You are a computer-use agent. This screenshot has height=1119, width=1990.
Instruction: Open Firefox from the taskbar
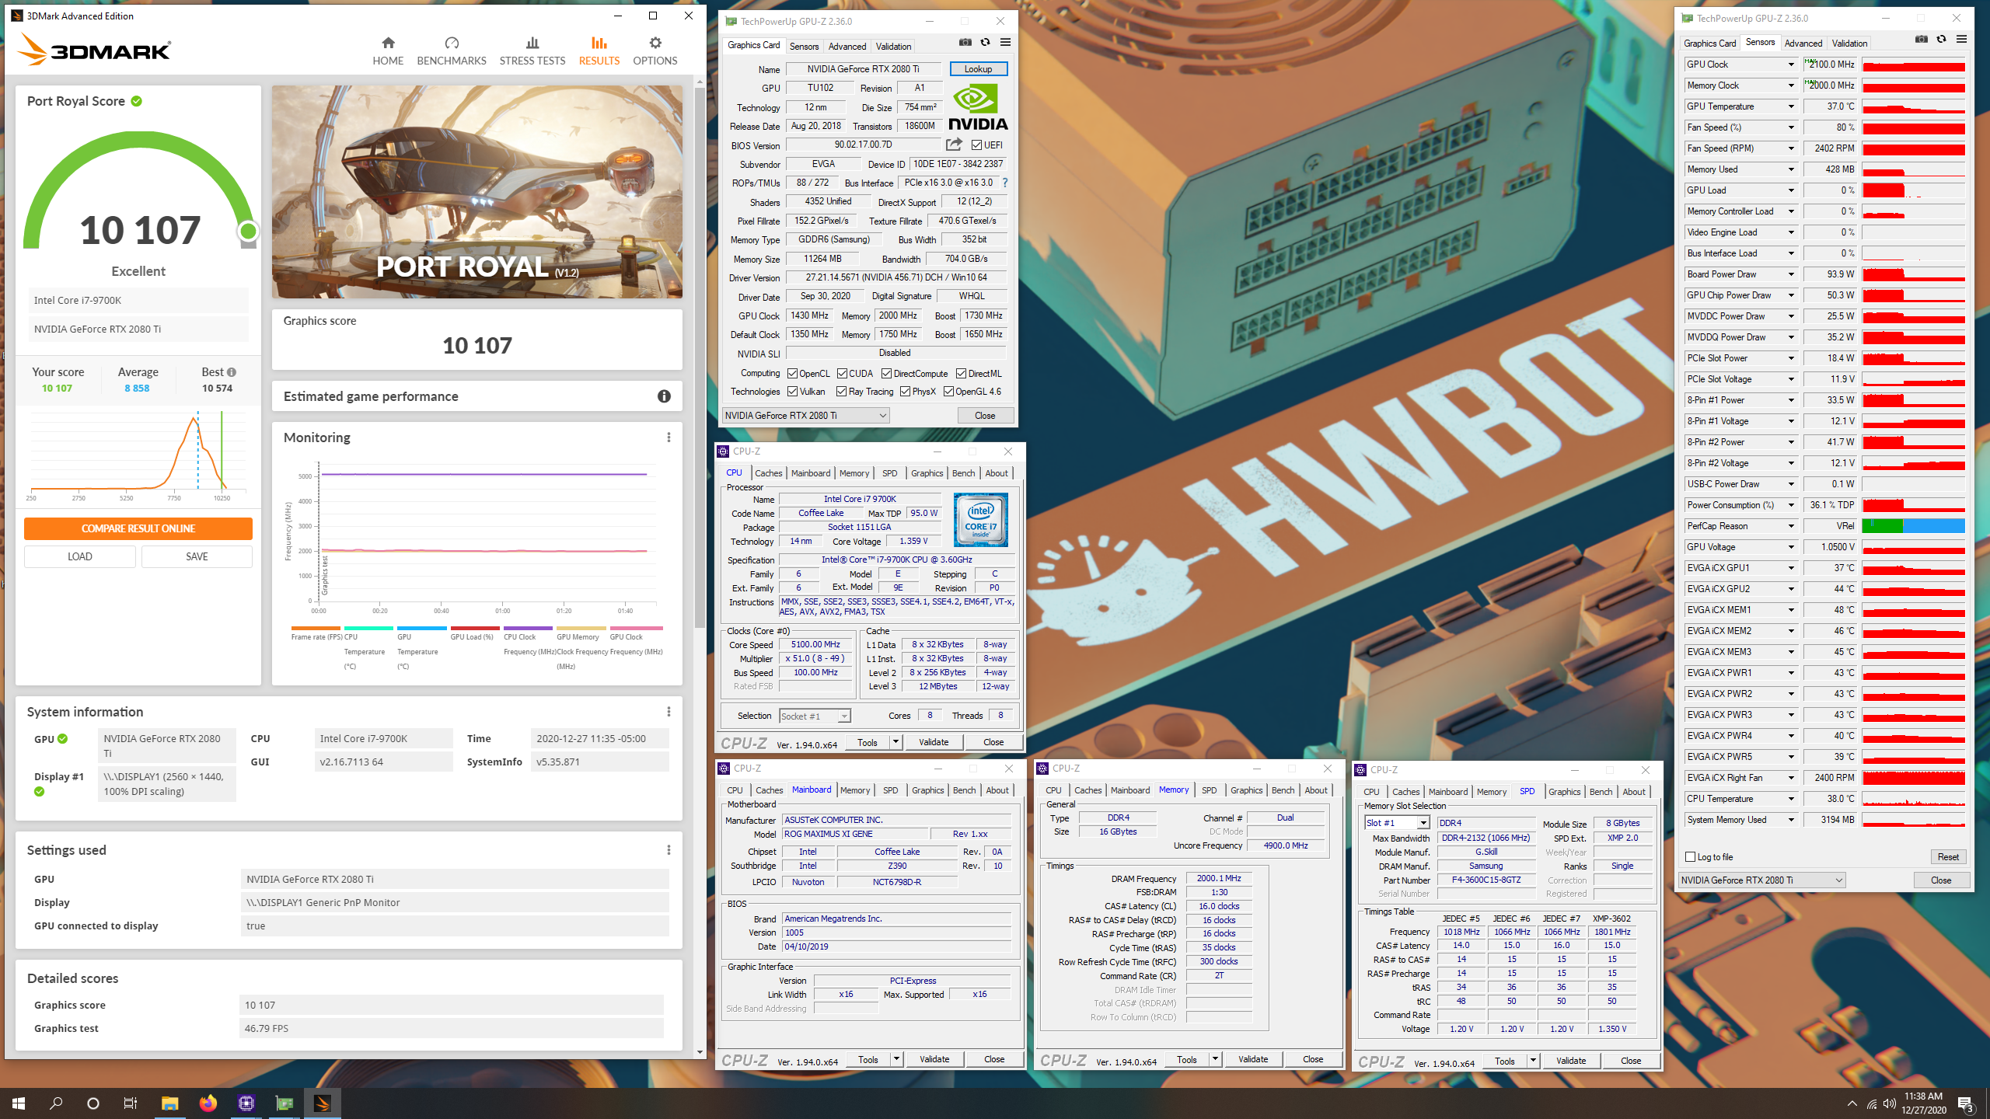pos(208,1103)
